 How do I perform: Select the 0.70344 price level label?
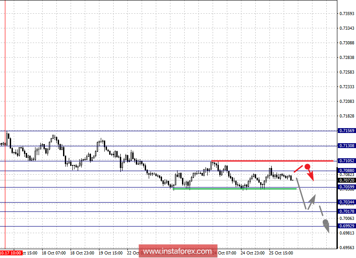pos(346,202)
